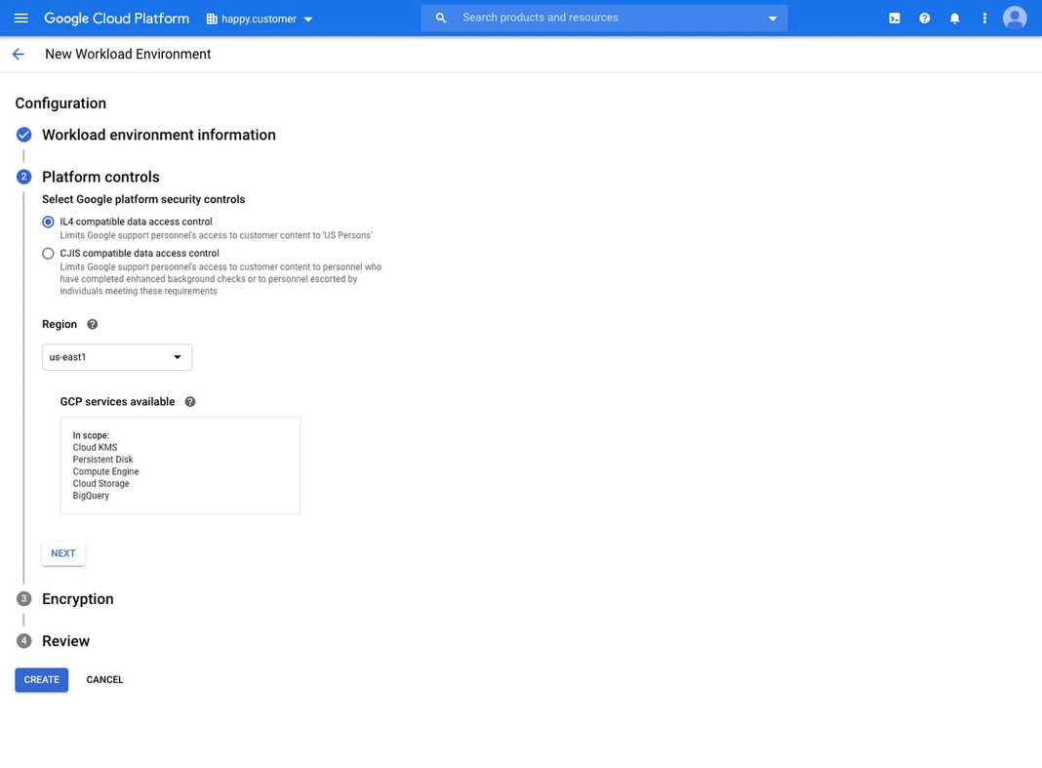Open the user account avatar
1042x768 pixels.
click(x=1014, y=18)
